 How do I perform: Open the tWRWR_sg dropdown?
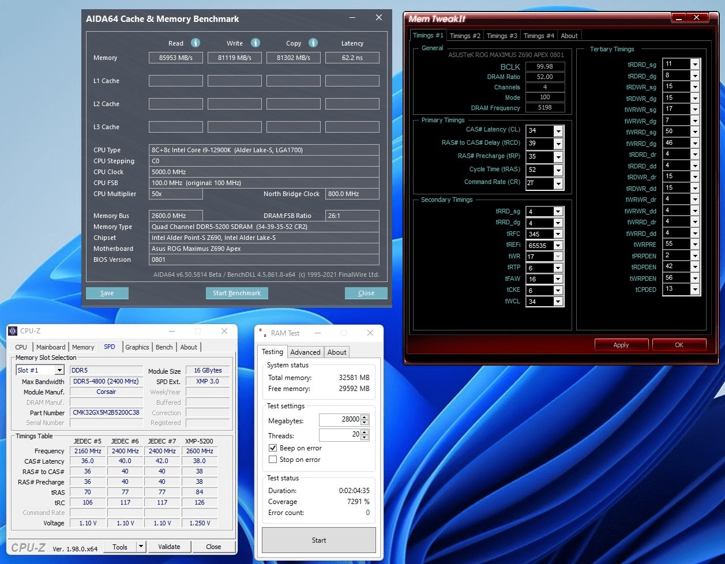point(695,109)
